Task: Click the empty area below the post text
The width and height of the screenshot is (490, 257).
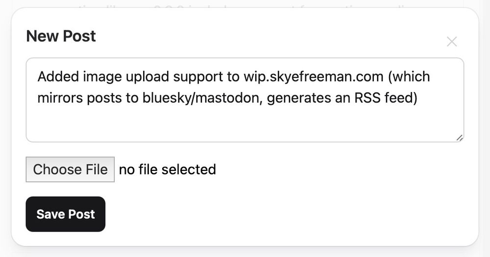Action: (x=245, y=125)
